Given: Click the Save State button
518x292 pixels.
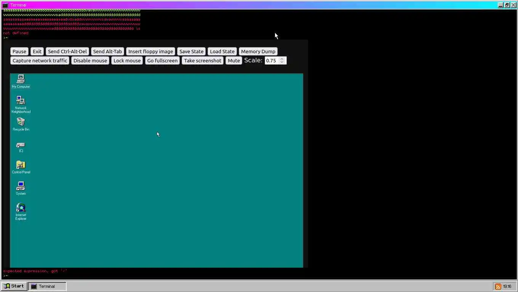Looking at the screenshot, I should (191, 51).
